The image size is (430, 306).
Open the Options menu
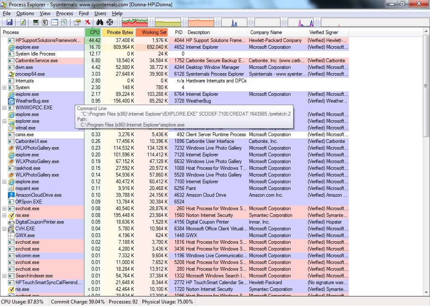coord(25,13)
